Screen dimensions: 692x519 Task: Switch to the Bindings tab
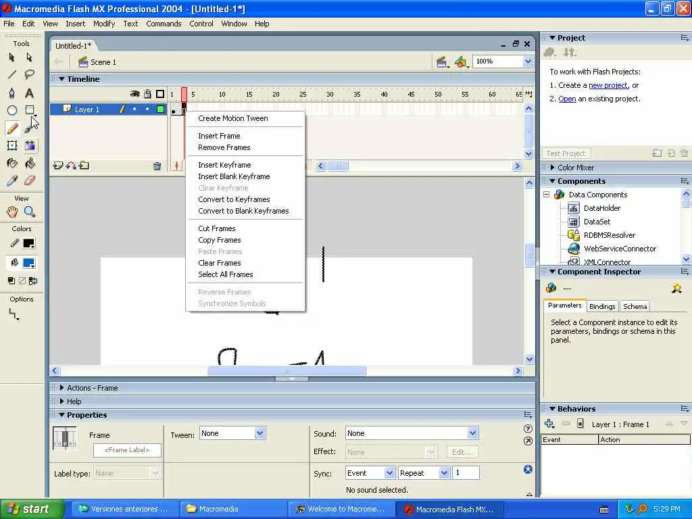pyautogui.click(x=602, y=306)
